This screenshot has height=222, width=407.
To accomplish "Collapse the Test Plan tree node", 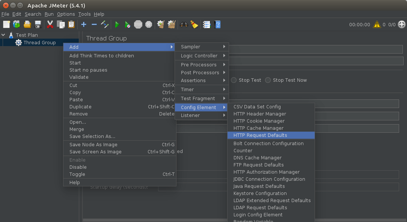I will [x=3, y=35].
